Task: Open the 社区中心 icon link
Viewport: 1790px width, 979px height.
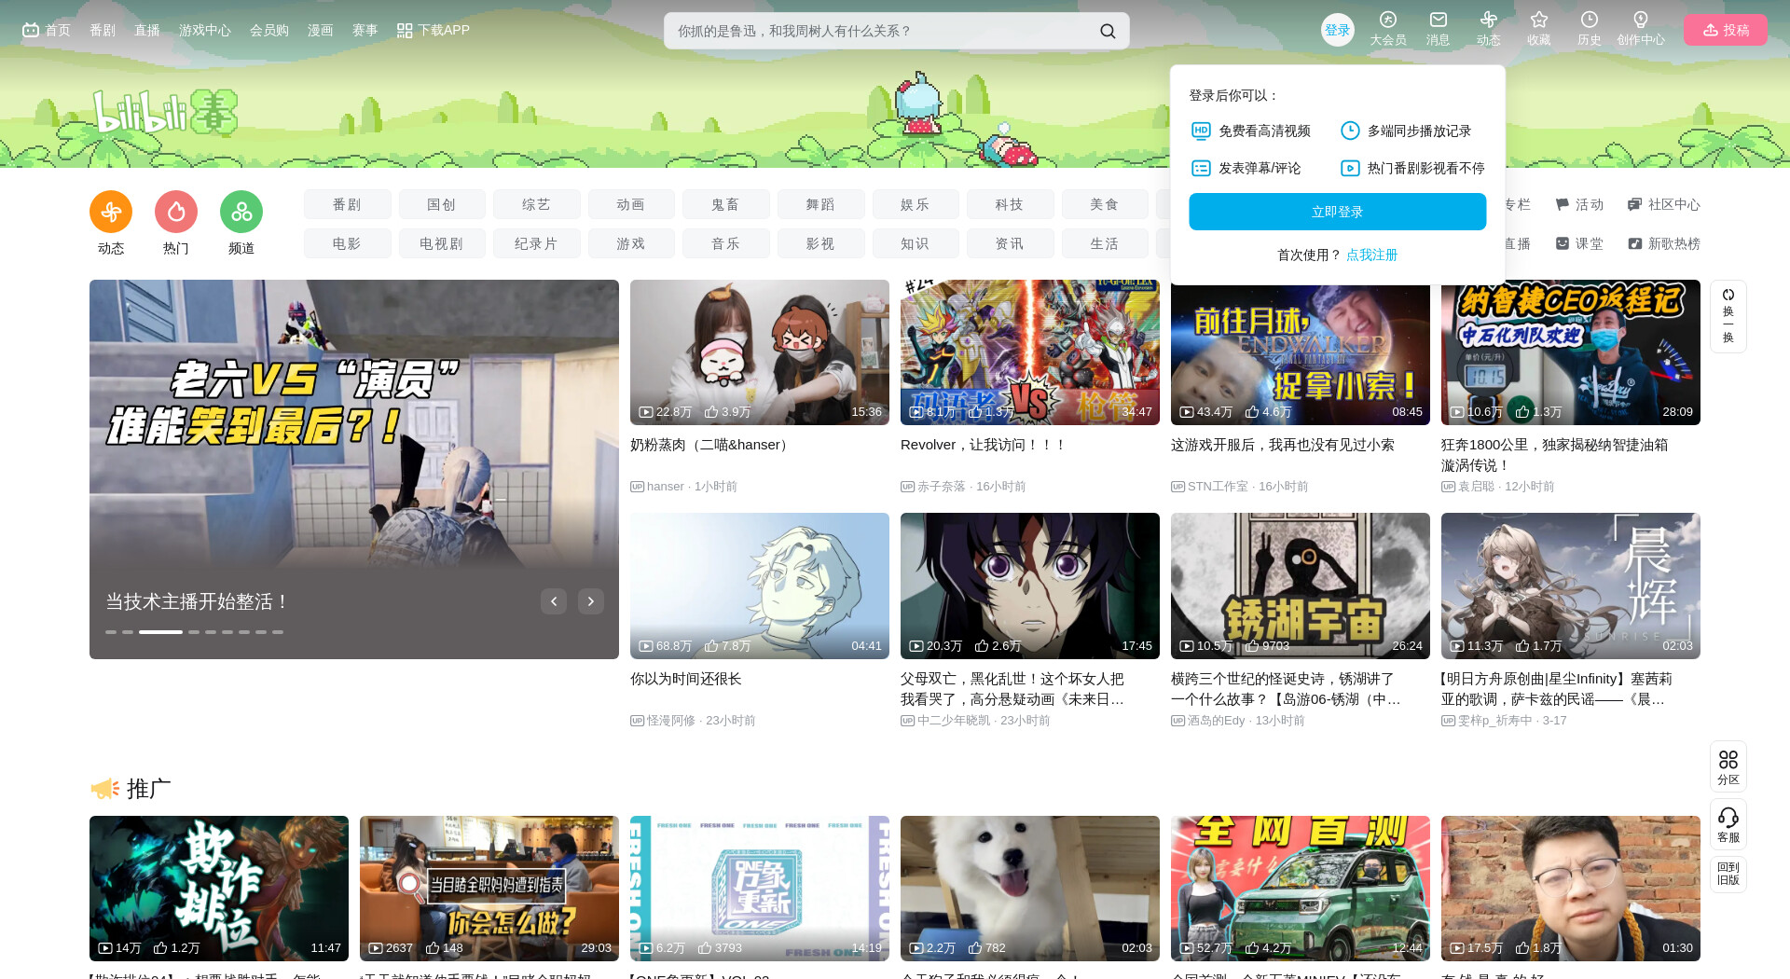Action: click(x=1664, y=204)
